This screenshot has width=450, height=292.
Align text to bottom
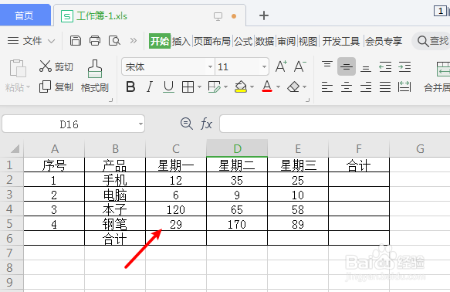tap(366, 68)
